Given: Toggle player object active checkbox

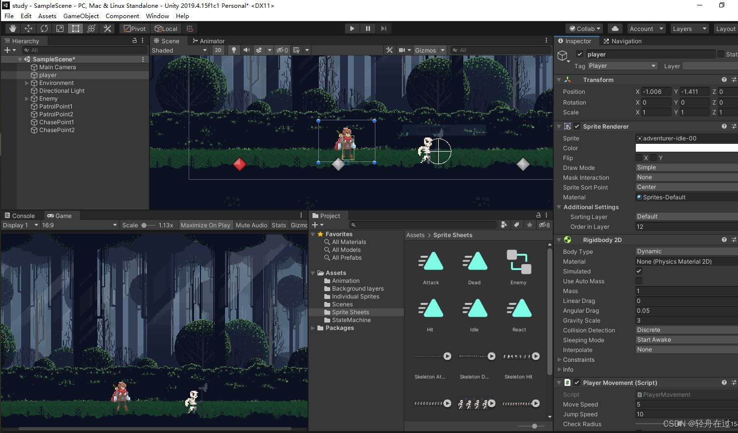Looking at the screenshot, I should (x=579, y=54).
